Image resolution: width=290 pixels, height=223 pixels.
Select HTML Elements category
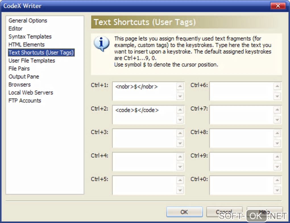pyautogui.click(x=26, y=44)
